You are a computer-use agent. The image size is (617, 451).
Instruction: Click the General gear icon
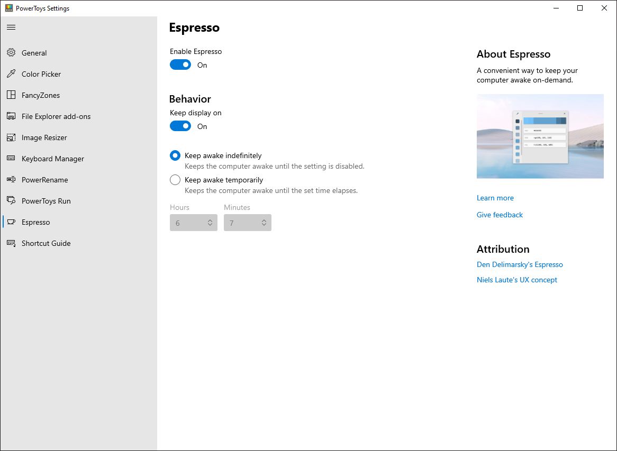[11, 53]
